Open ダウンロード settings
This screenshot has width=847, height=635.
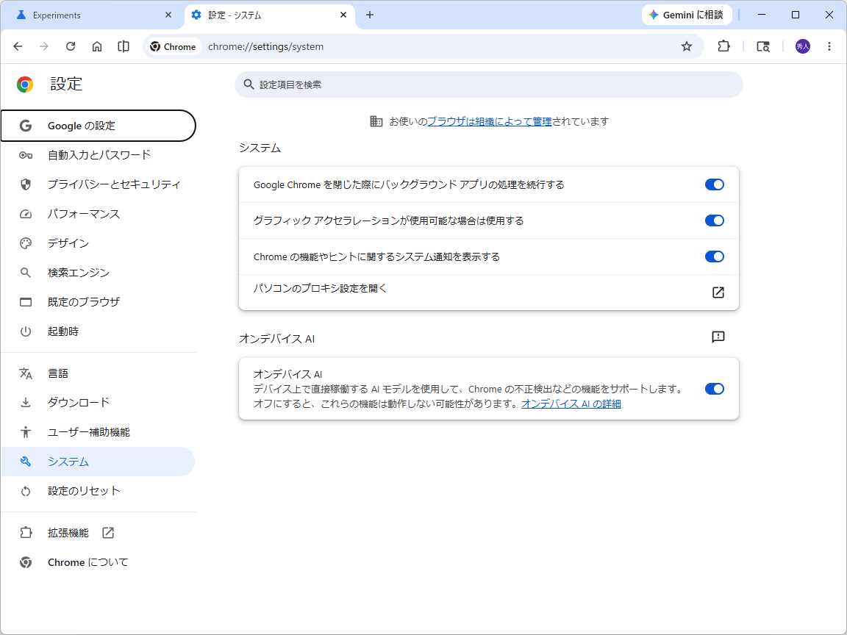point(98,403)
